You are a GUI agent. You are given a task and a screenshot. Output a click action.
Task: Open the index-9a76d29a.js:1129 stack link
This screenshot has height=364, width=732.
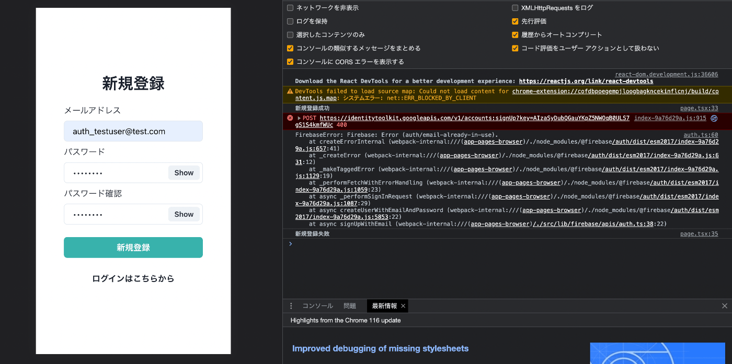[x=507, y=172]
